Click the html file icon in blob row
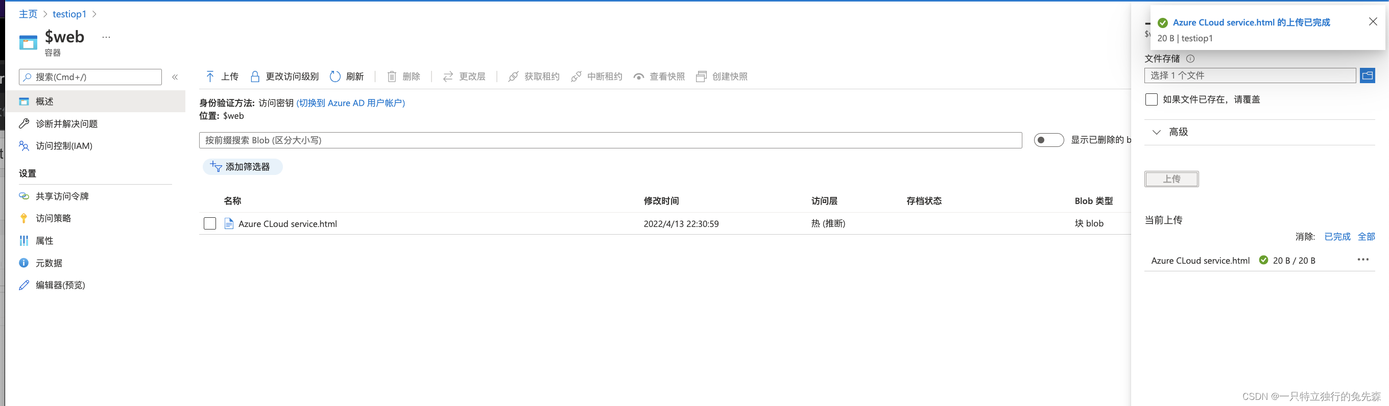 [229, 223]
